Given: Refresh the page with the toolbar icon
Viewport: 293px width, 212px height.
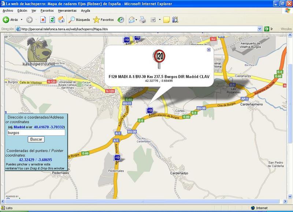Looking at the screenshot, I should (x=52, y=20).
